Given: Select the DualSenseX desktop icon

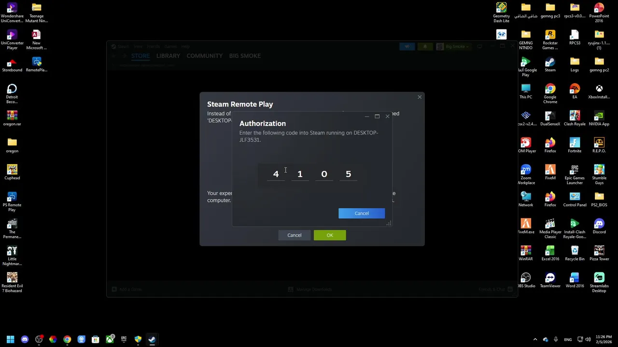Looking at the screenshot, I should [x=550, y=119].
